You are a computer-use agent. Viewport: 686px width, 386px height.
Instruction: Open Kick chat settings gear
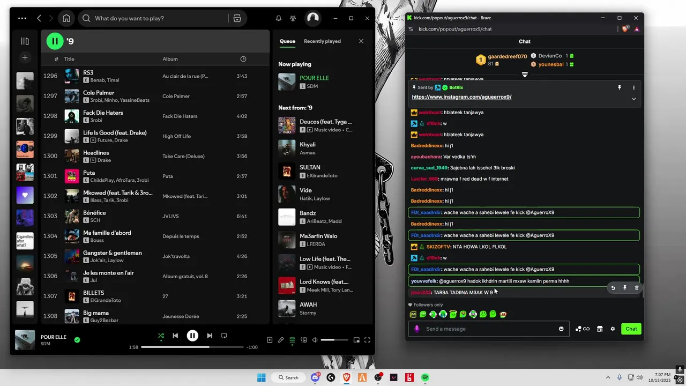click(x=613, y=329)
